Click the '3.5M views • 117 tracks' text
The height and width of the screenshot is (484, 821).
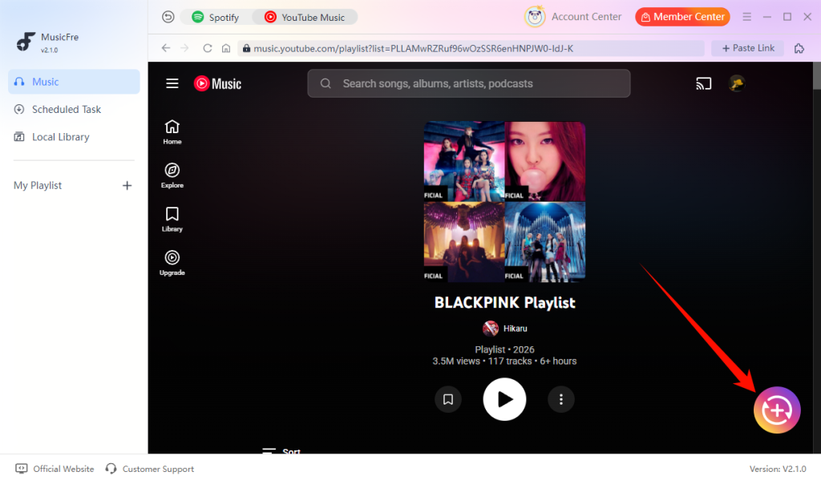(x=482, y=361)
